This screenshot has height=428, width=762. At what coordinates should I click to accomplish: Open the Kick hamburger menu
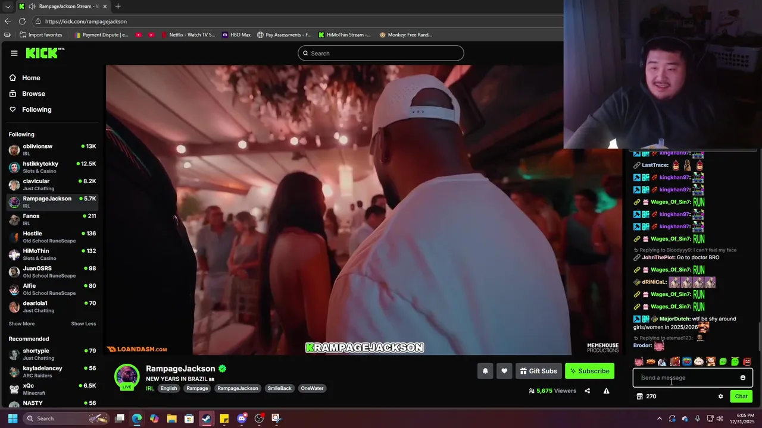click(x=14, y=53)
